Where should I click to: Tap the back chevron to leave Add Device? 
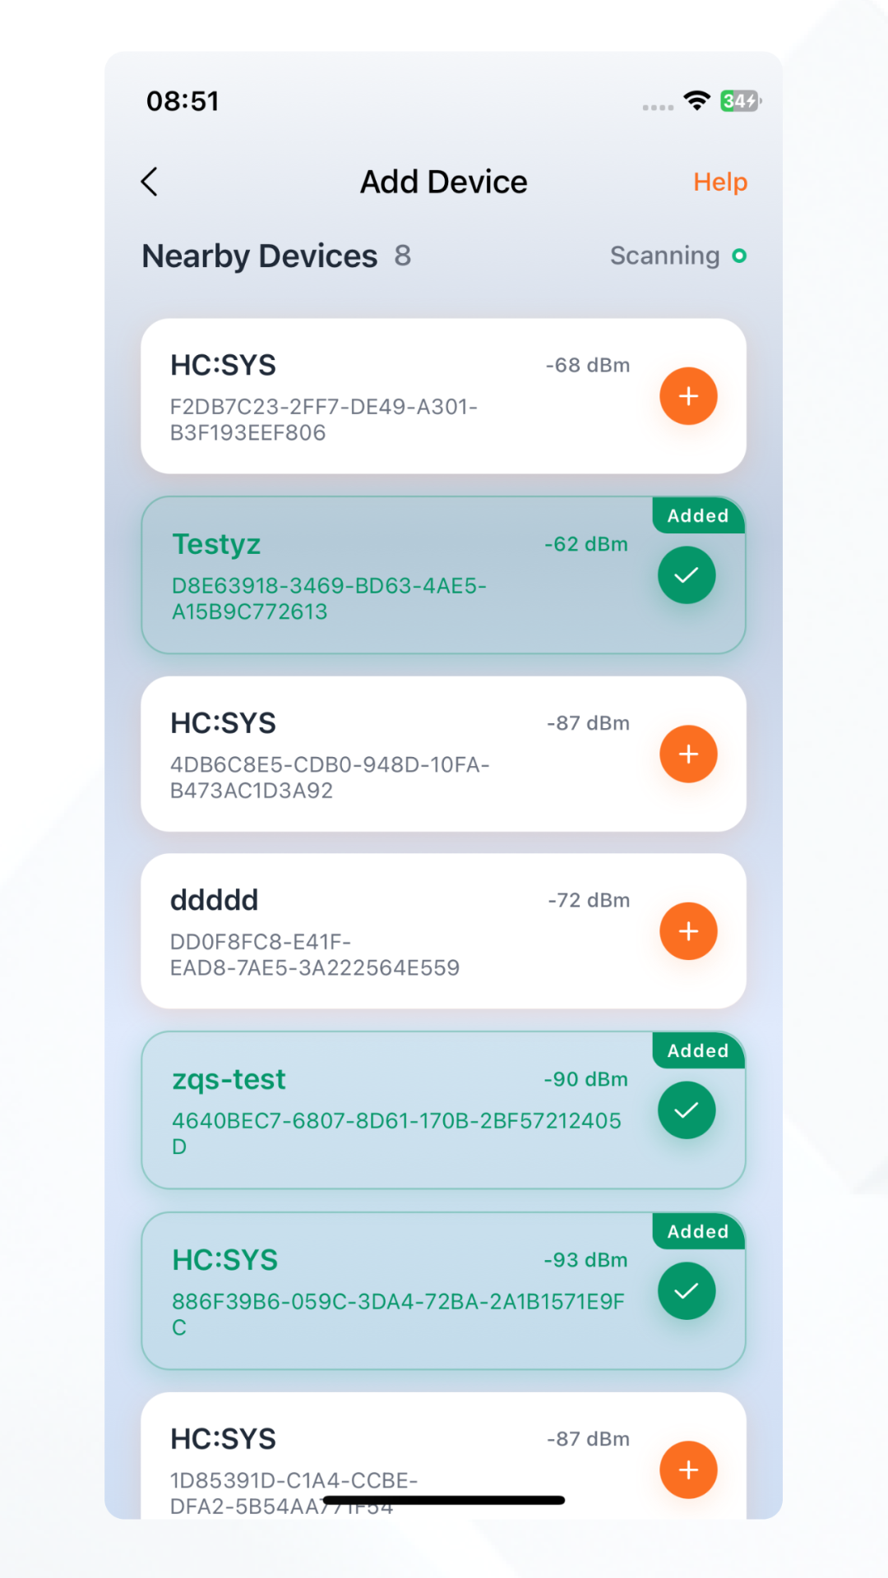point(150,182)
